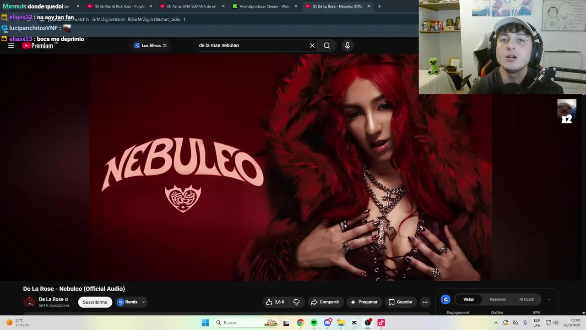Close the De La Rose - Nebuleo tab
The image size is (586, 330).
coord(369,6)
